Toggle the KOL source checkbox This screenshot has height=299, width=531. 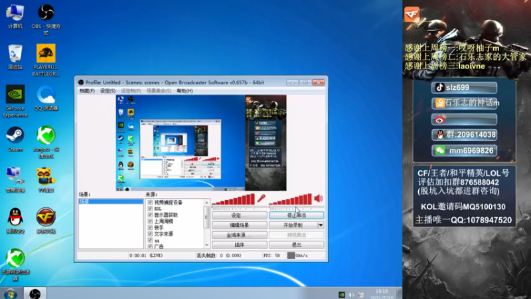(x=150, y=209)
